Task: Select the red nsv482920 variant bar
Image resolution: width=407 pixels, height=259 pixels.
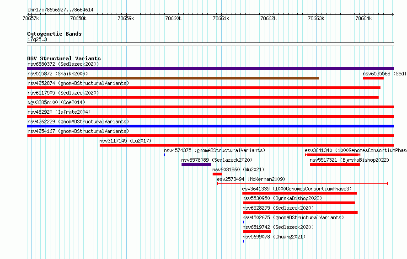Action: [210, 116]
